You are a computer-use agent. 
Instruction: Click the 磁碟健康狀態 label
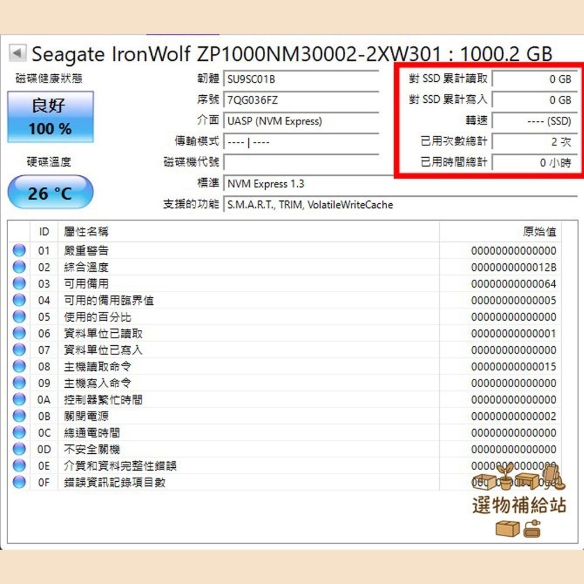coord(49,78)
